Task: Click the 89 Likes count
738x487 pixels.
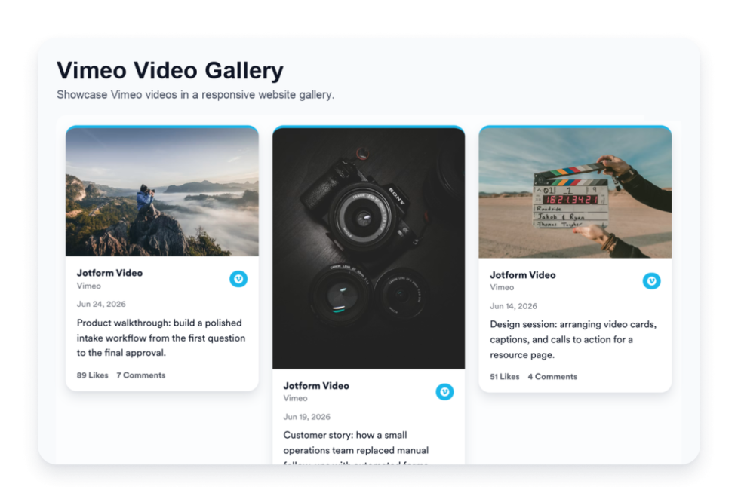Action: [x=93, y=375]
